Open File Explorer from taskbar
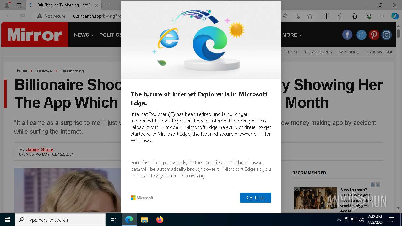The image size is (402, 226). 144,220
